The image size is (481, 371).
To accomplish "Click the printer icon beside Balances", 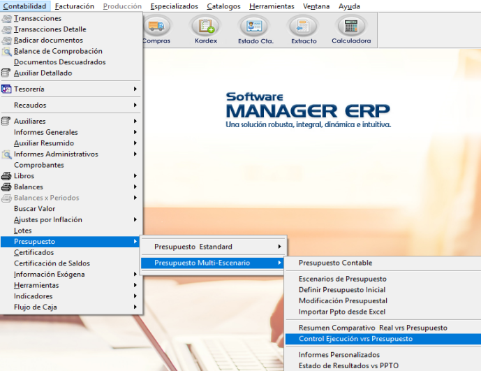I will coord(6,187).
